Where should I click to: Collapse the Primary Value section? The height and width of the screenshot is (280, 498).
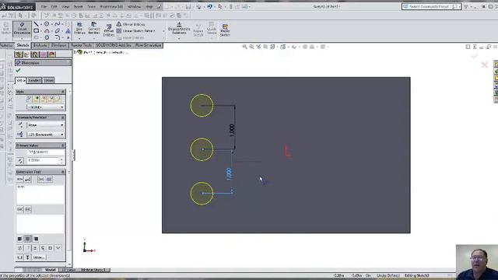[x=62, y=145]
